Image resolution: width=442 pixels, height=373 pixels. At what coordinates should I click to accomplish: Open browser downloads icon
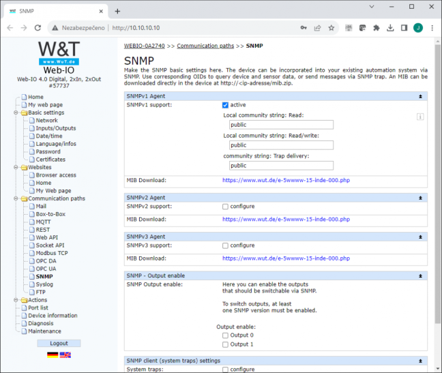(390, 28)
